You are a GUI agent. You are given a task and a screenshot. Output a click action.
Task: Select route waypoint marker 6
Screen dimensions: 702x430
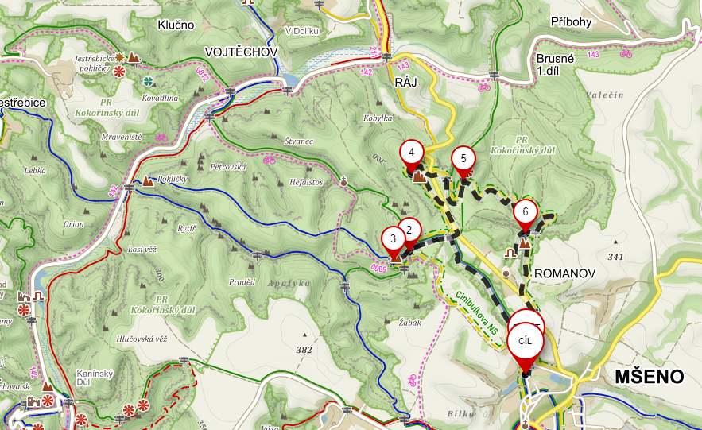(526, 211)
